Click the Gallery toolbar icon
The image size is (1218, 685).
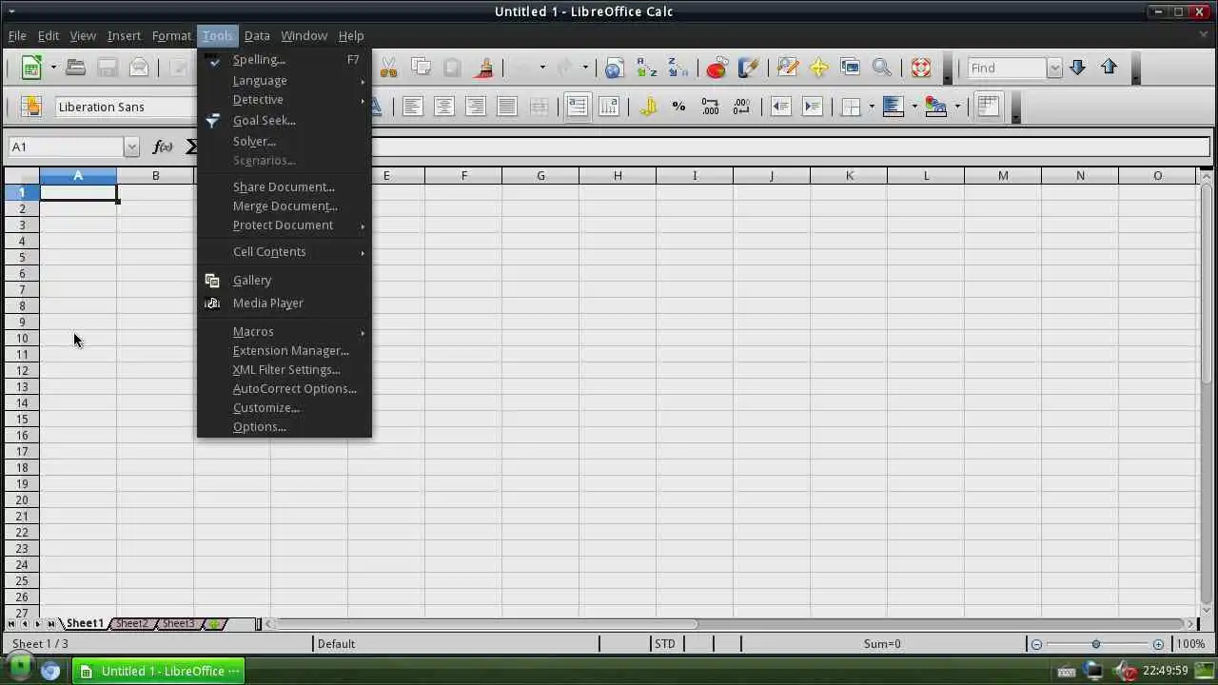coord(850,68)
